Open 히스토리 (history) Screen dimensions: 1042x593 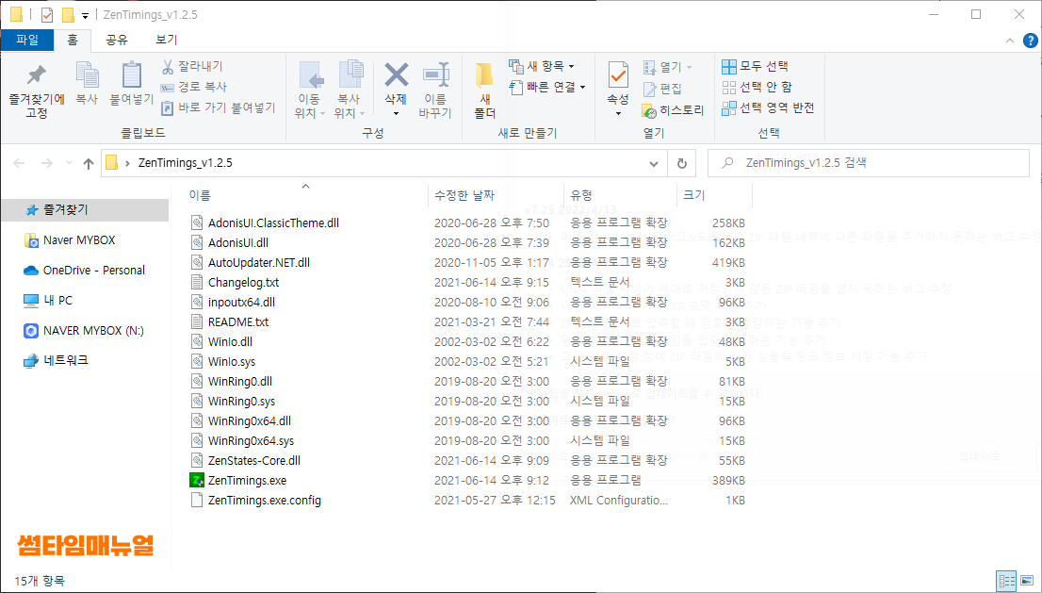[673, 109]
